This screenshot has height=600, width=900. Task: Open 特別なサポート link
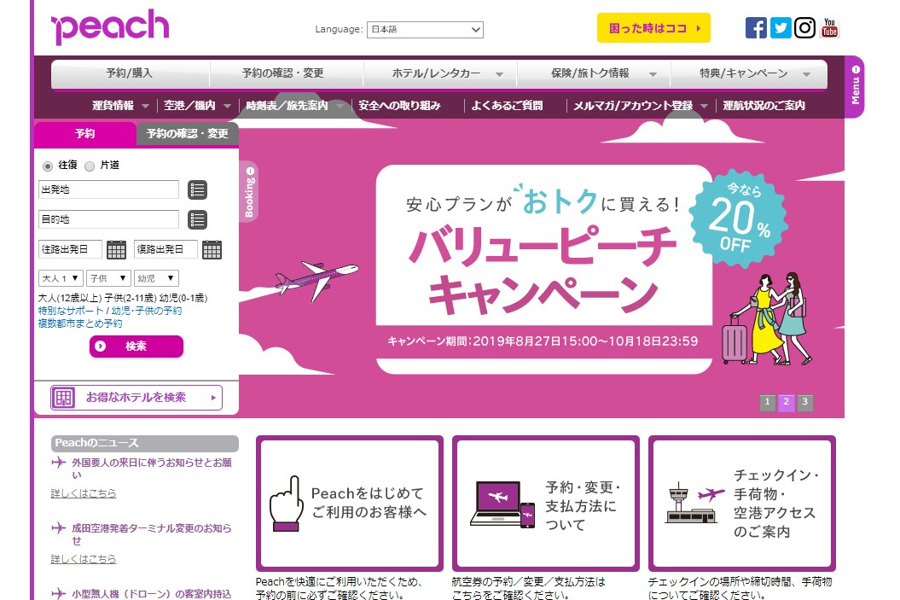point(71,311)
